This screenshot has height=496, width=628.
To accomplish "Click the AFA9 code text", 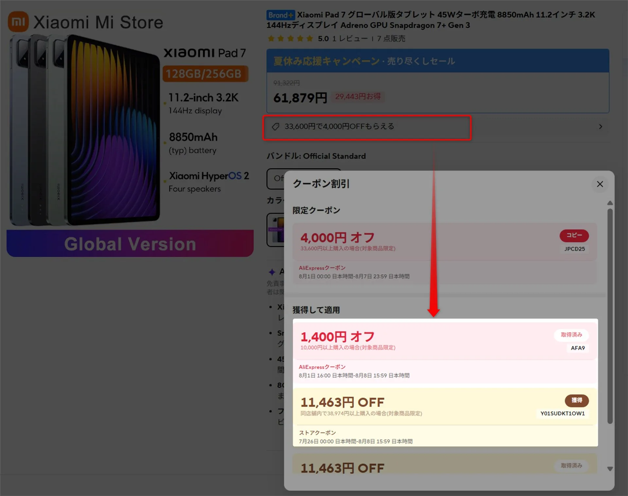I will pyautogui.click(x=578, y=348).
